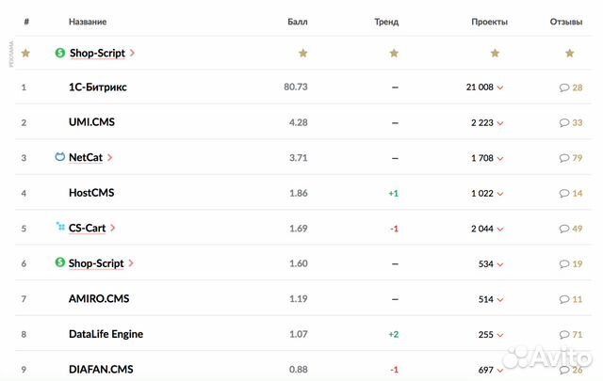Click the gold star under Отзывы column
603x381 pixels.
pyautogui.click(x=569, y=53)
